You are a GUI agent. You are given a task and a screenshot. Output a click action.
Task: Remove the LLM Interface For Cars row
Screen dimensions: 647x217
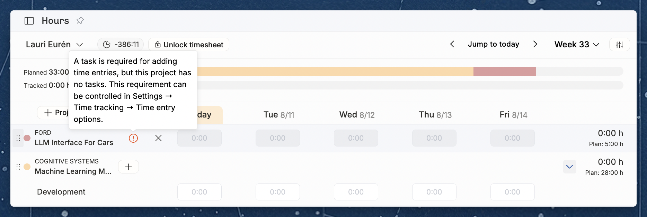pos(158,138)
